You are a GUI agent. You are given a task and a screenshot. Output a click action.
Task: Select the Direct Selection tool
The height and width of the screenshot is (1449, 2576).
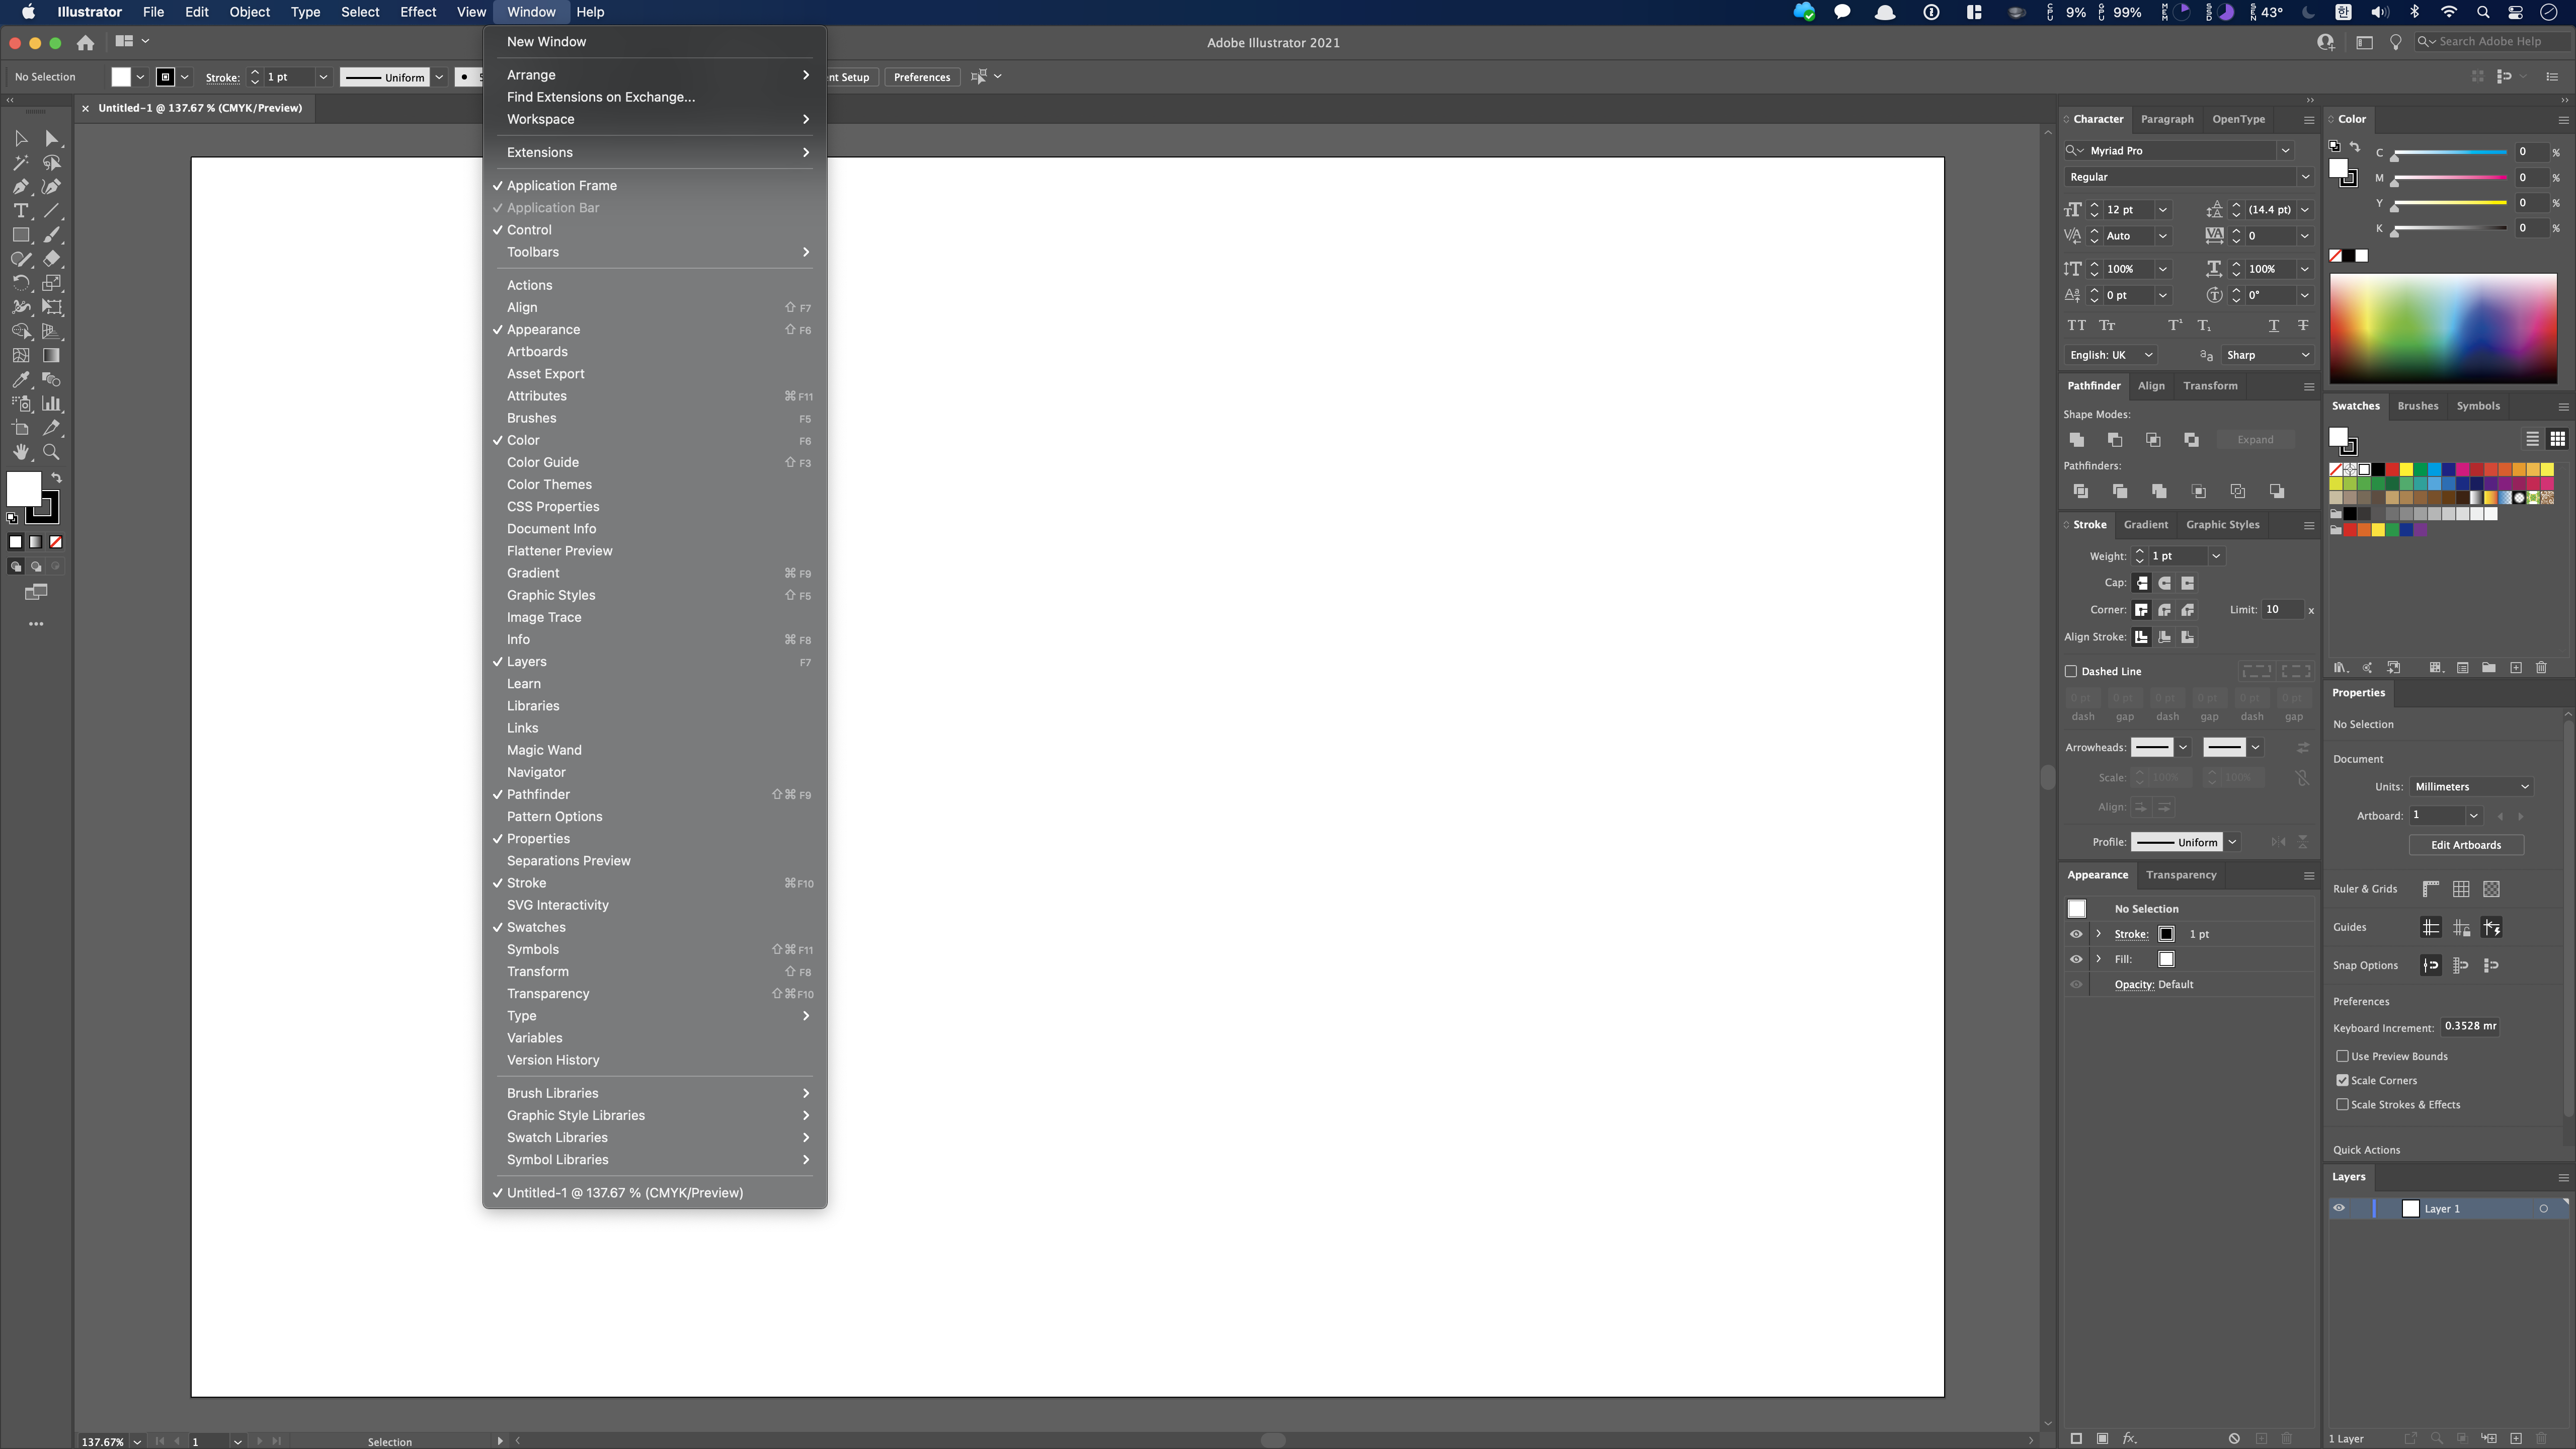[51, 139]
